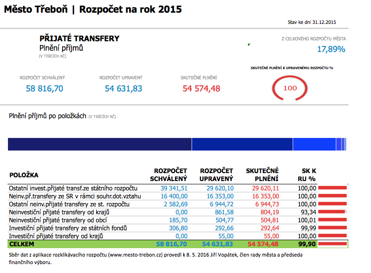Click the page title Město Třeboň Rozpočet na rok 2015
The image size is (371, 273).
pyautogui.click(x=93, y=9)
